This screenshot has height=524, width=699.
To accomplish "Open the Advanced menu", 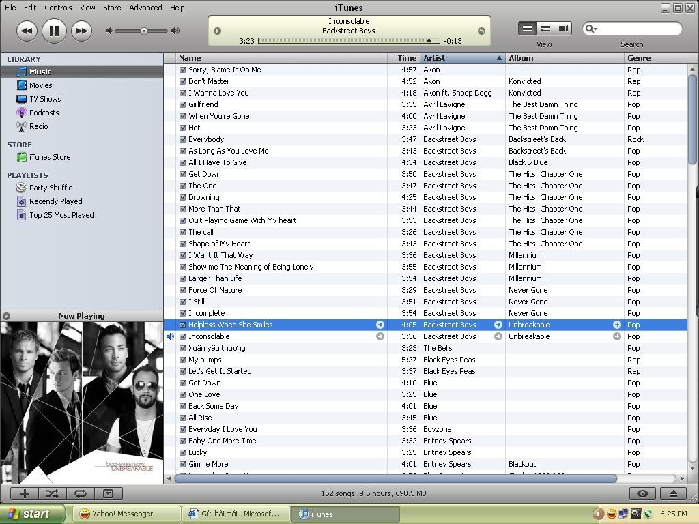I will click(145, 8).
